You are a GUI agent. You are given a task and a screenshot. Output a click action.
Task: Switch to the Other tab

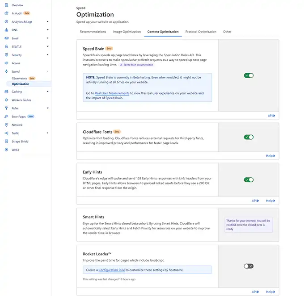pyautogui.click(x=227, y=32)
